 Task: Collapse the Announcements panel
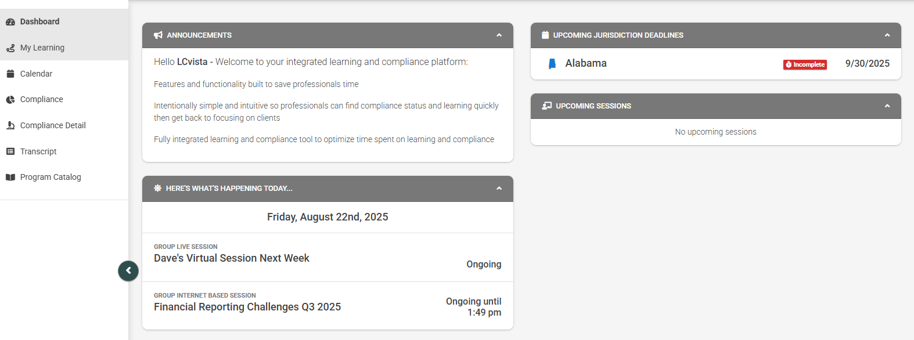pyautogui.click(x=499, y=35)
